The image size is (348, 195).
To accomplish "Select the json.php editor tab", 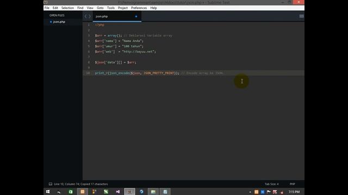I will click(117, 16).
